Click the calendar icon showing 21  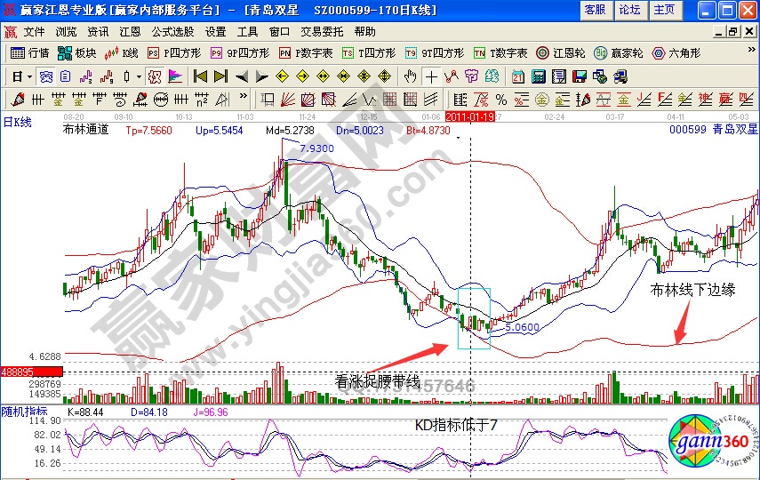pyautogui.click(x=517, y=76)
